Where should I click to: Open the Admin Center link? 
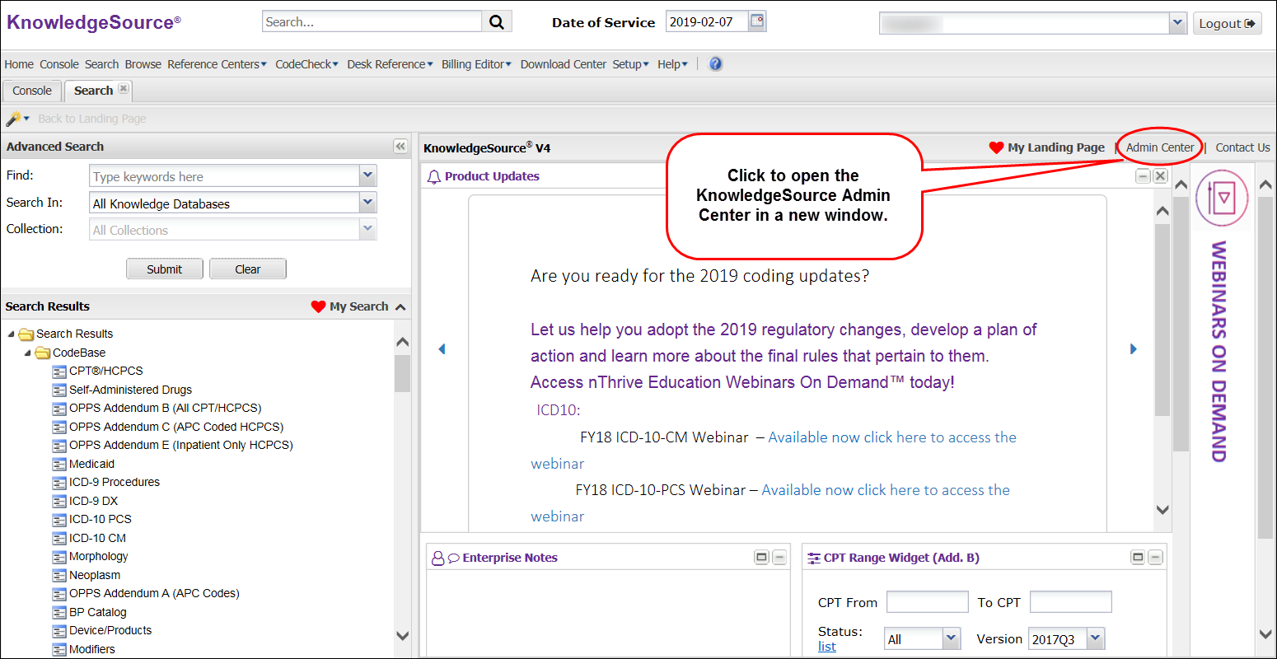point(1159,147)
